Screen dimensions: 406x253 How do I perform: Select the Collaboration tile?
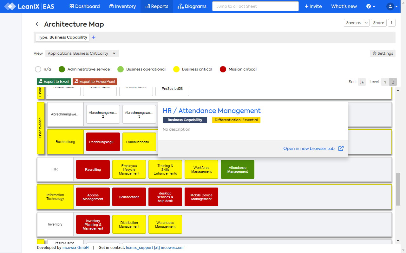click(x=129, y=197)
